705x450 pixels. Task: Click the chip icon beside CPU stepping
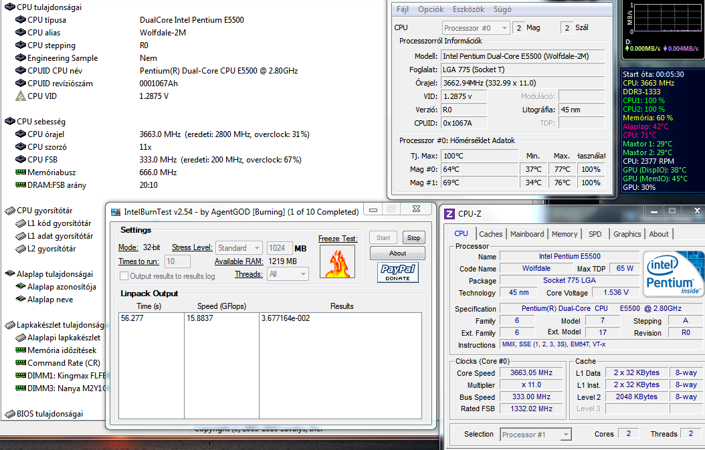tap(21, 45)
